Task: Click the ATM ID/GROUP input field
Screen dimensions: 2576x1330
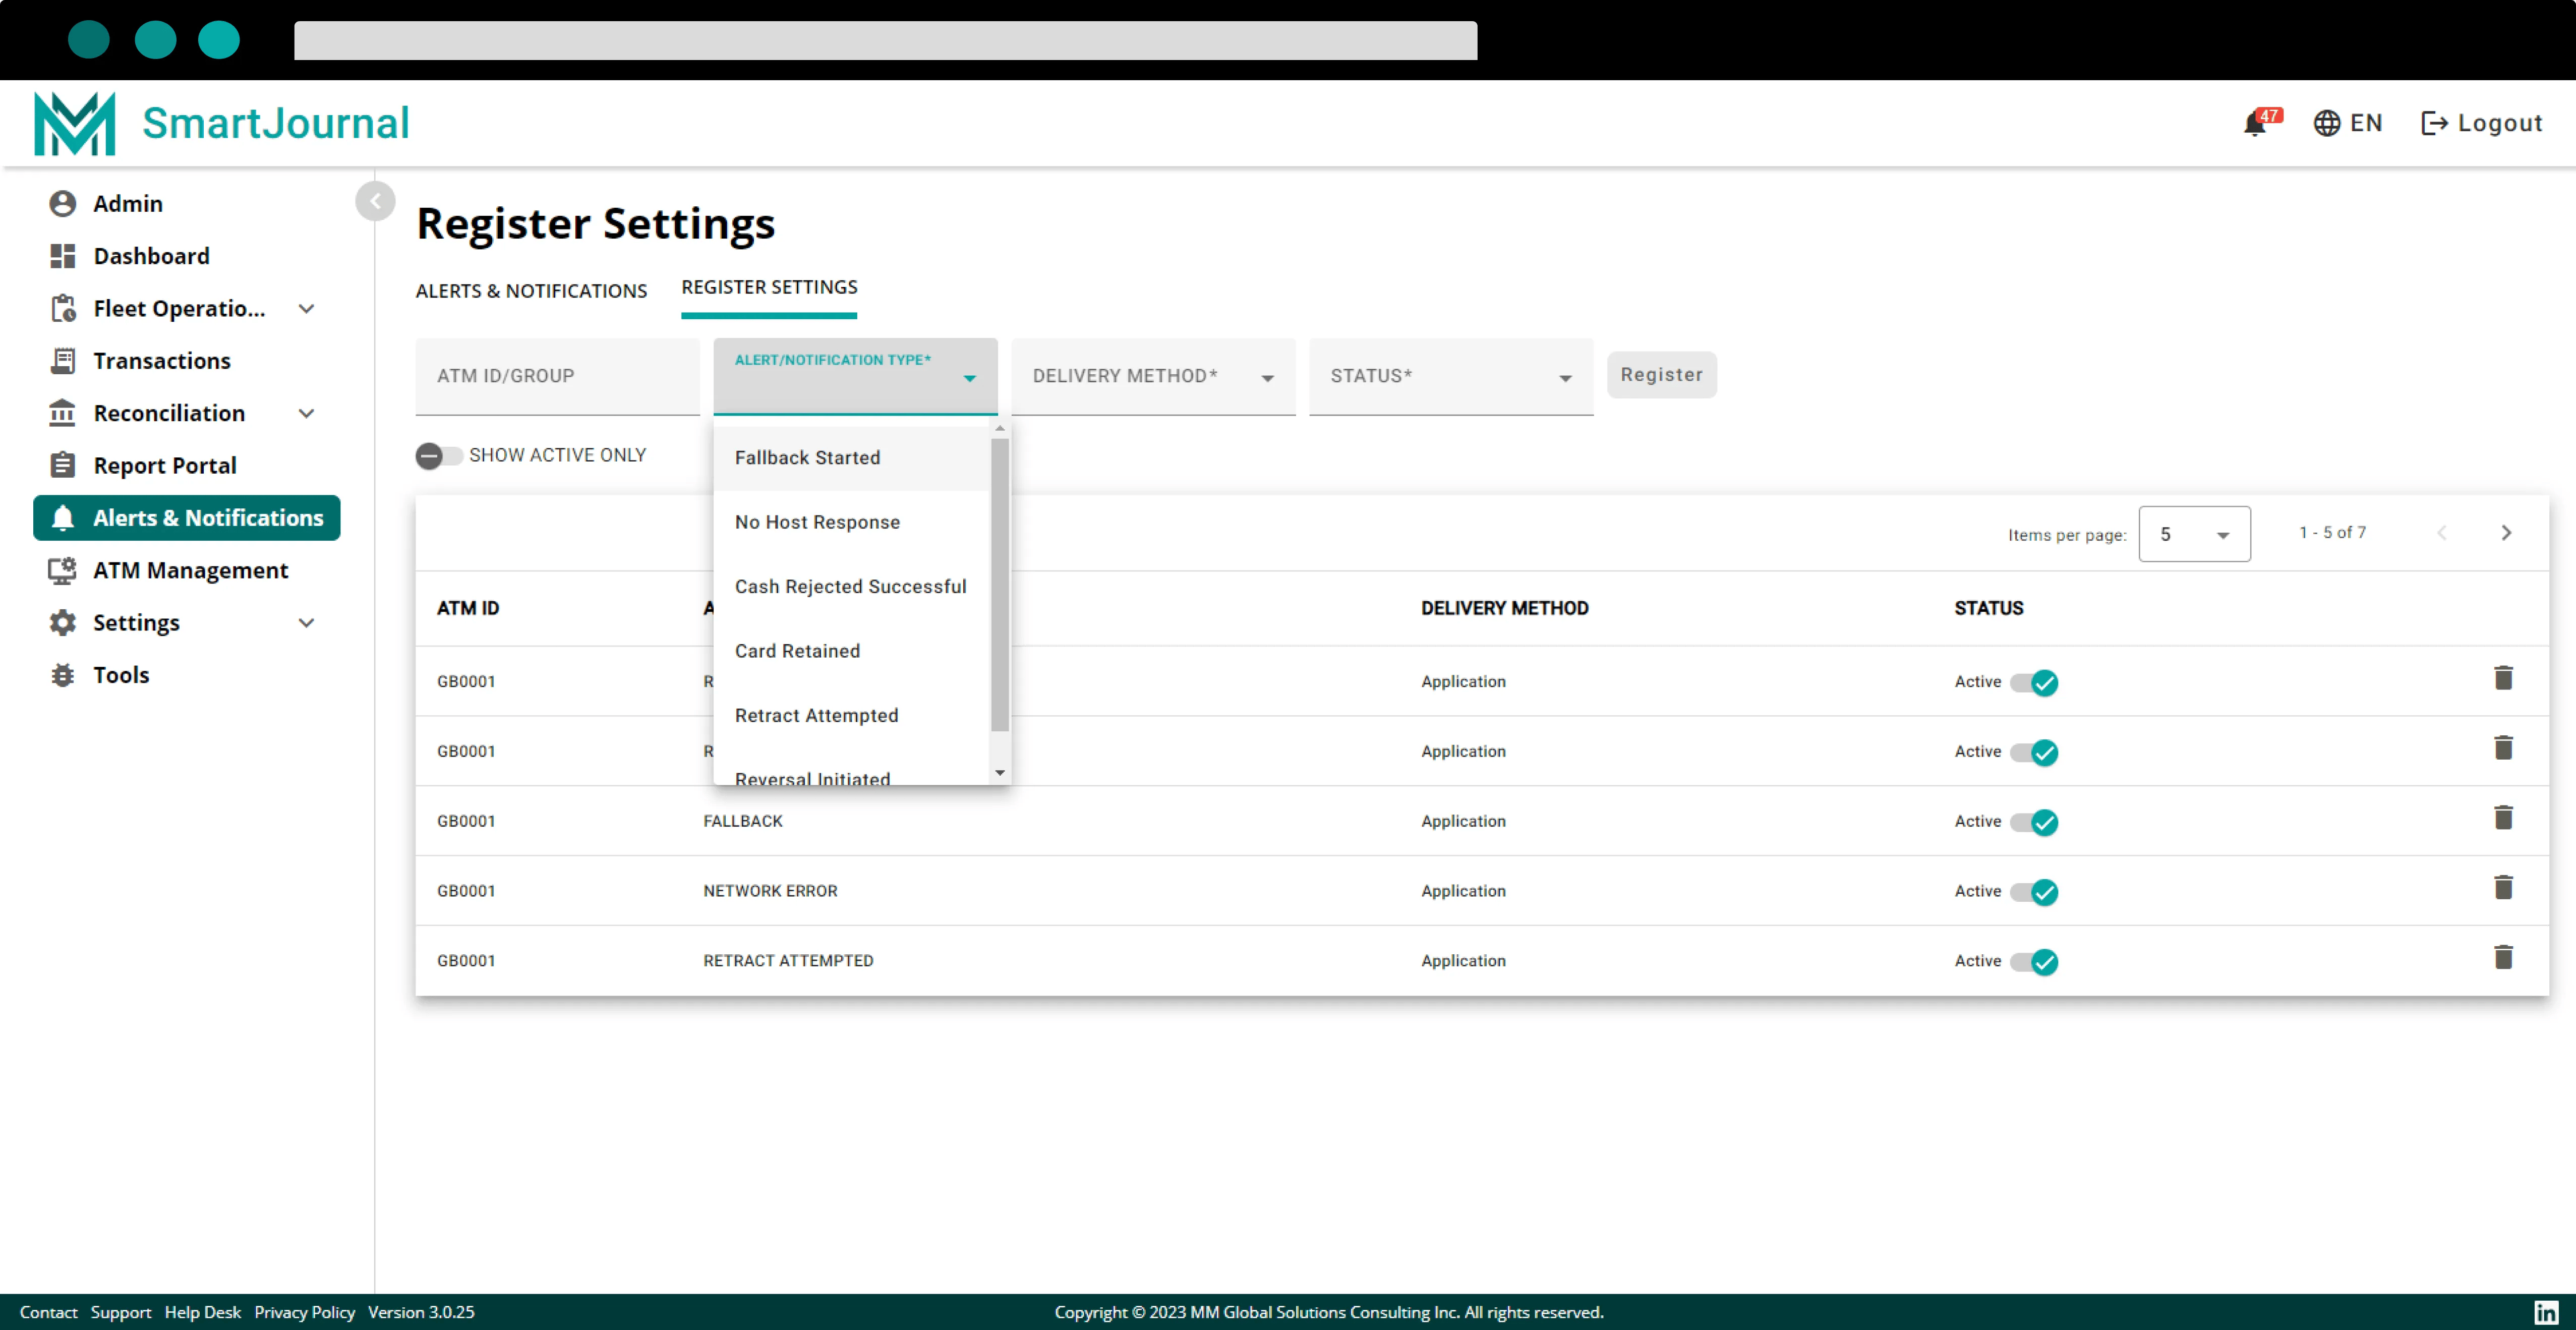Action: [557, 377]
